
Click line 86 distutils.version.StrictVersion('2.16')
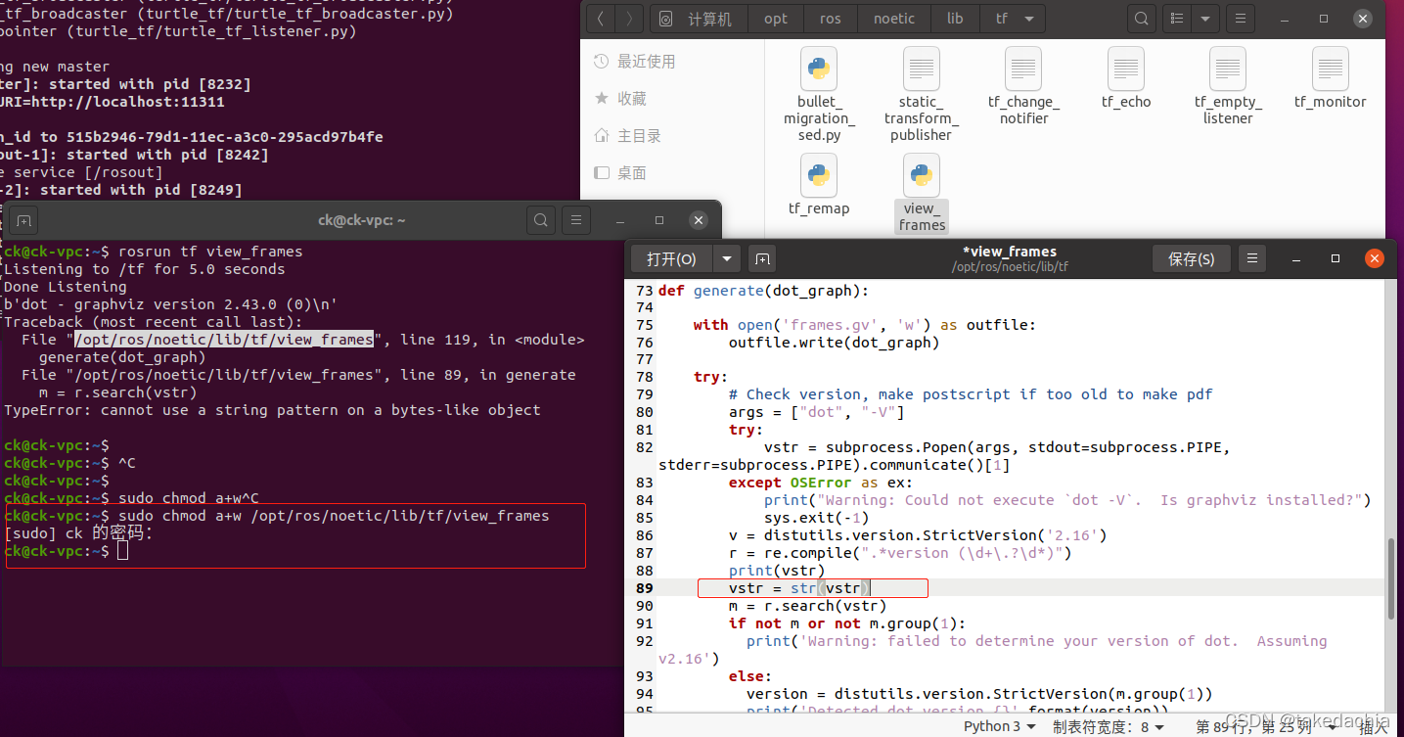[918, 535]
